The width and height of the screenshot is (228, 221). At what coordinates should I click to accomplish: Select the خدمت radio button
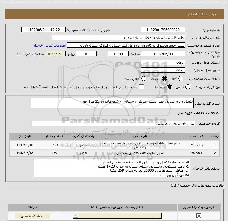tap(165, 79)
